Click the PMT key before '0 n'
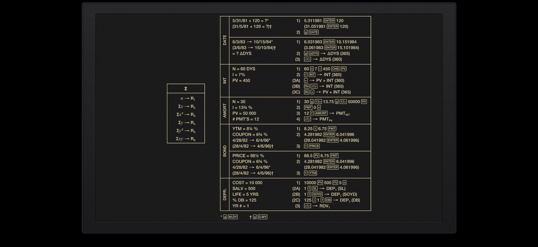The image size is (538, 247). point(308,107)
